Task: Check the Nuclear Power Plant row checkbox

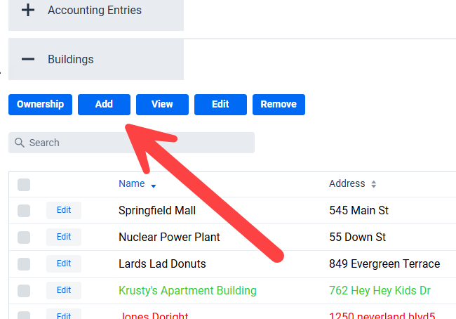Action: click(24, 237)
